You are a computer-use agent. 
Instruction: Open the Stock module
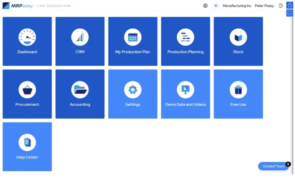[238, 41]
